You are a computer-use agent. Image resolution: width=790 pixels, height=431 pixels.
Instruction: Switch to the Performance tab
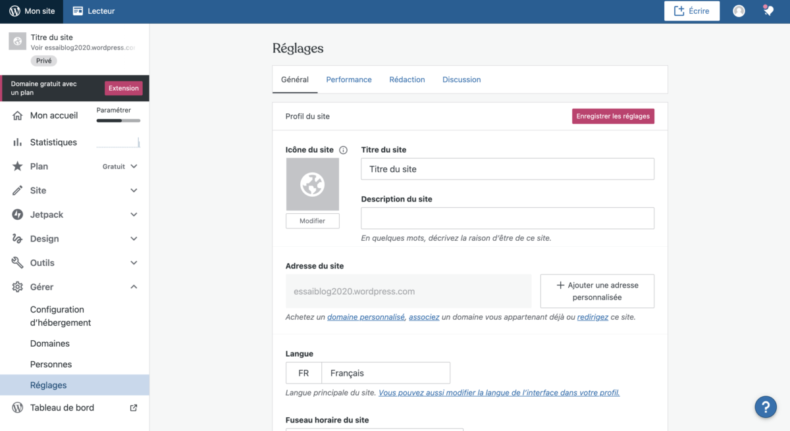349,80
